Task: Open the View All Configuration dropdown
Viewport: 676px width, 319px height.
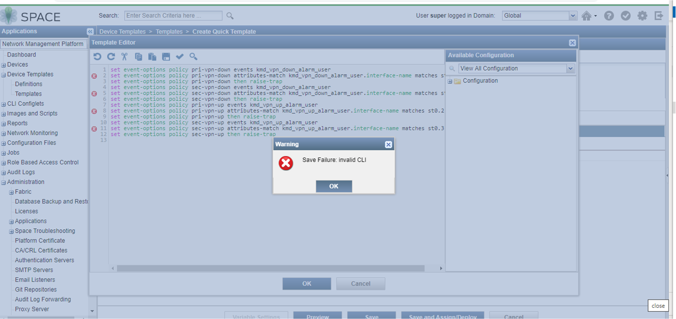Action: click(569, 68)
